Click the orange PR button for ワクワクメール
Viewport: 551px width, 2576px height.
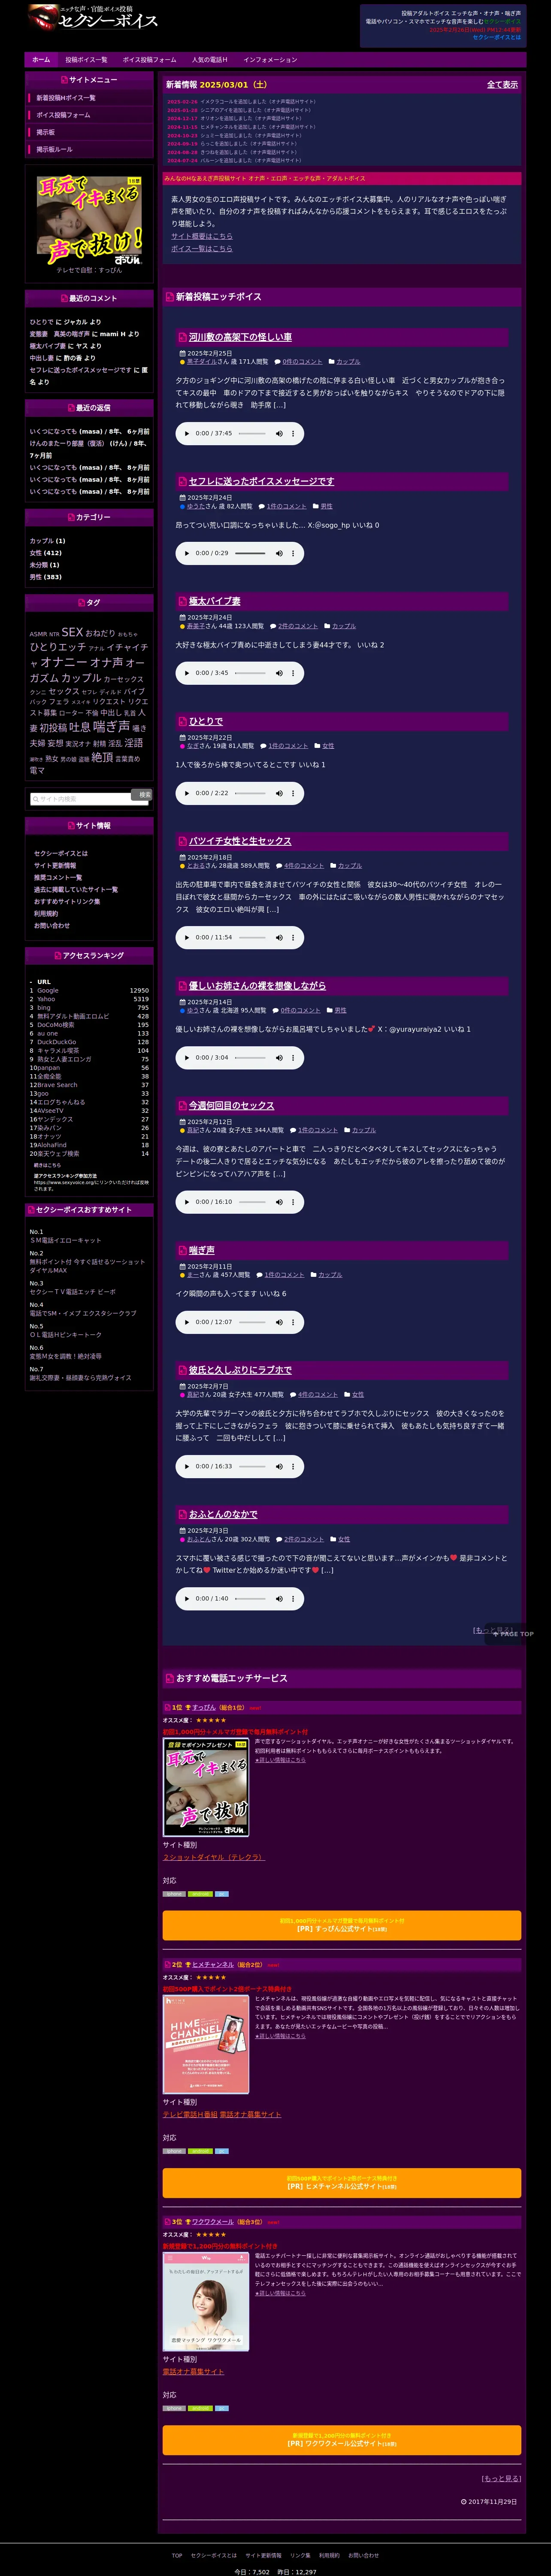pos(341,2439)
